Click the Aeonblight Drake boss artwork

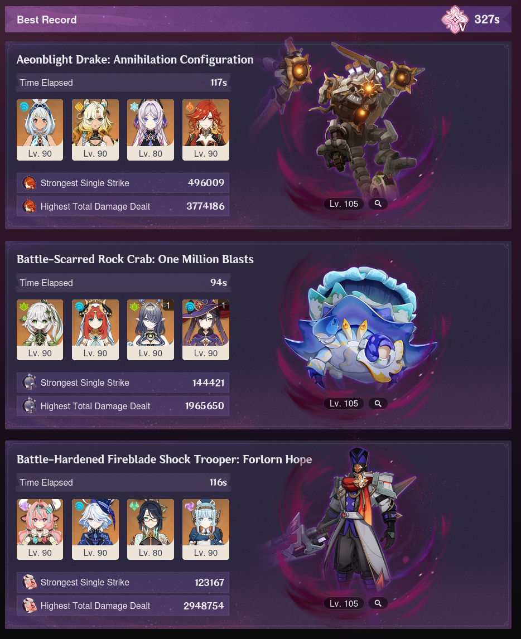coord(351,118)
